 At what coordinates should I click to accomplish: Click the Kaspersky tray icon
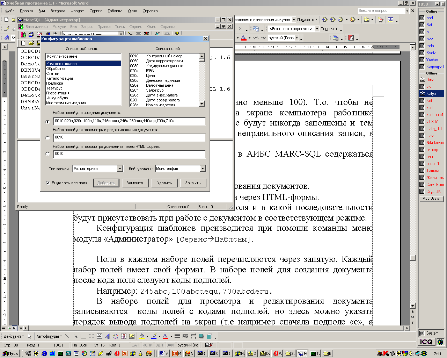pos(386,353)
